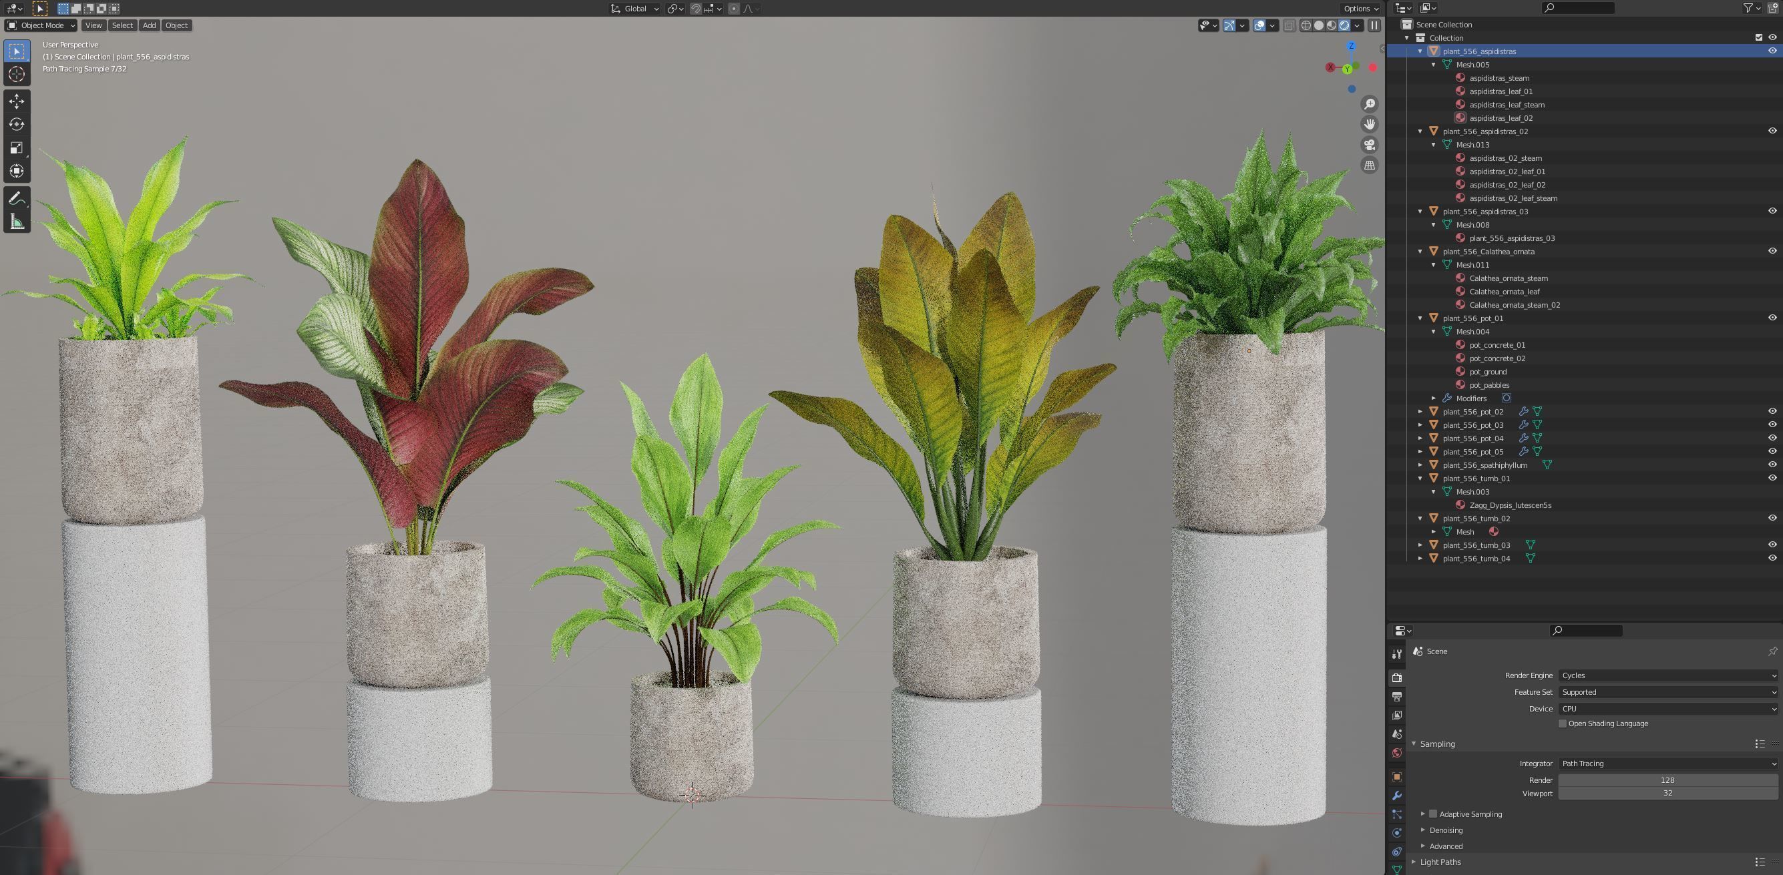
Task: Enable Open Shading Language checkbox
Action: click(1562, 723)
